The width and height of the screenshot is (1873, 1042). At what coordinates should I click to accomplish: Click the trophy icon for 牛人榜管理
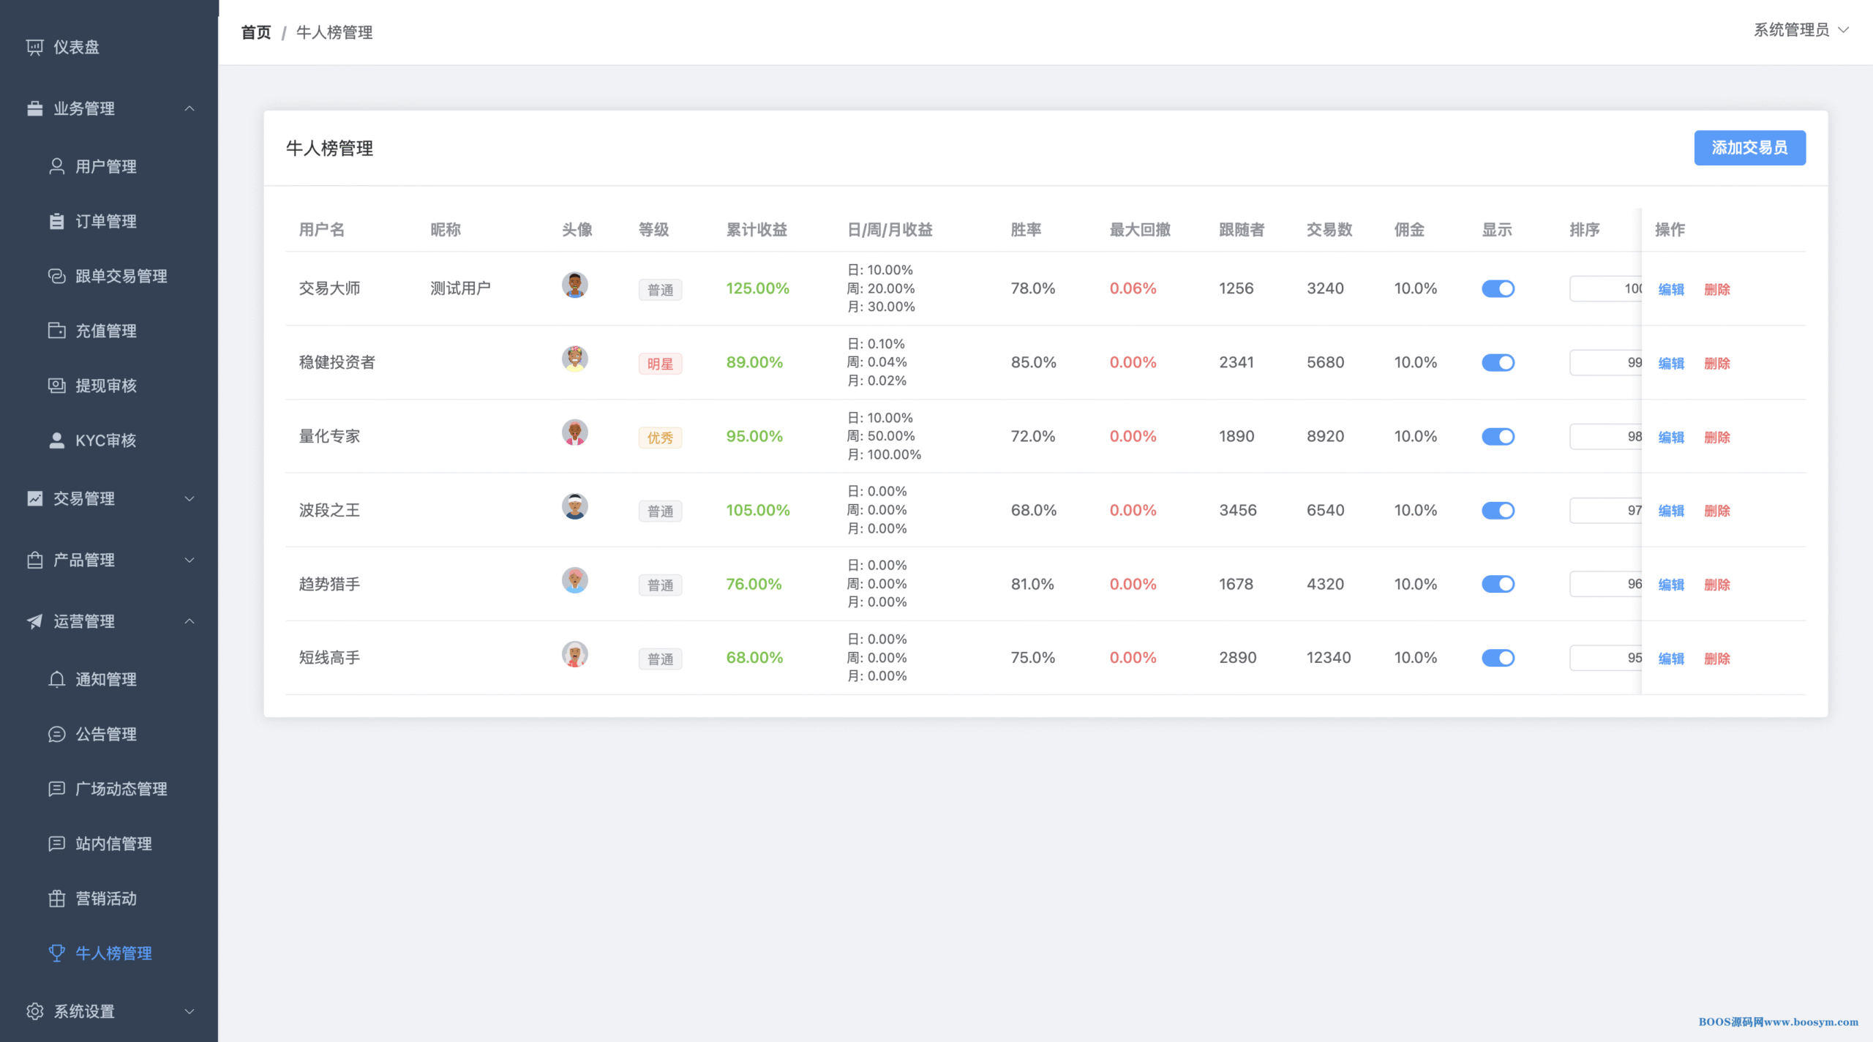pos(56,953)
